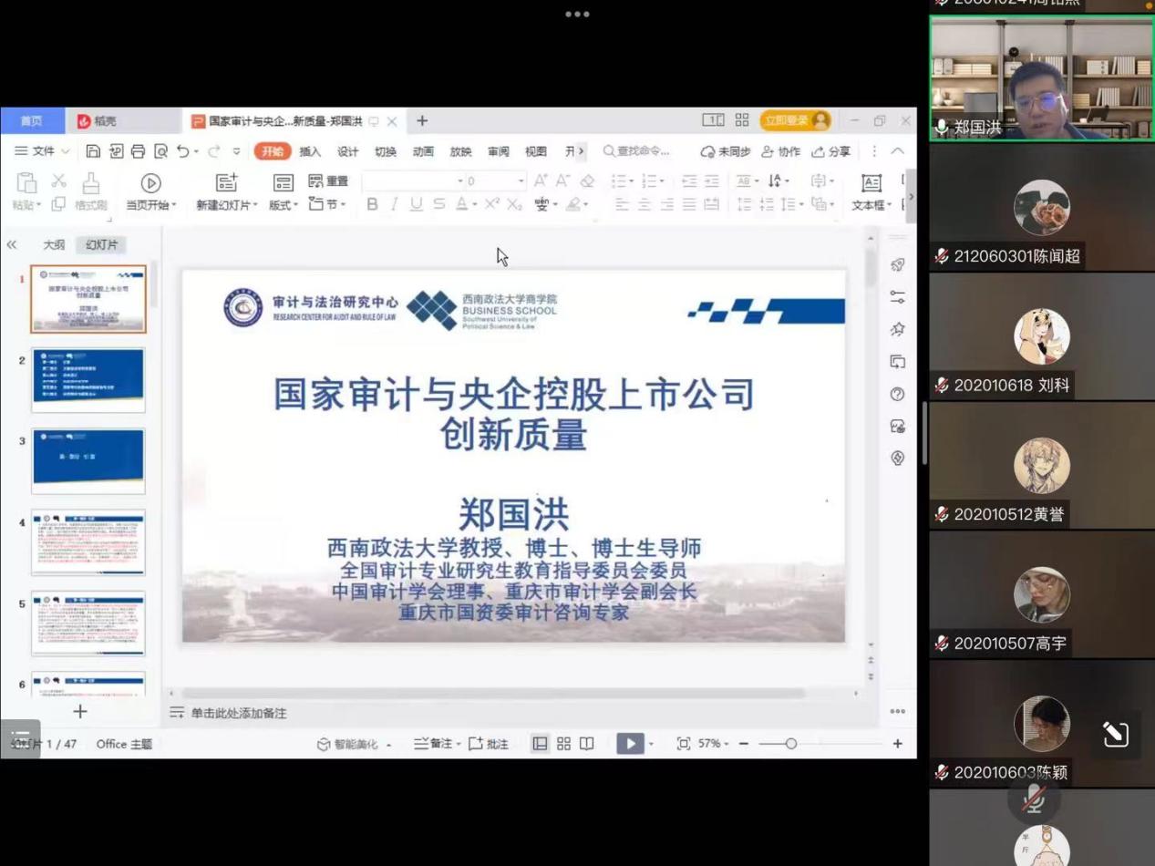Click the 分享 share button
Image resolution: width=1155 pixels, height=866 pixels.
831,151
